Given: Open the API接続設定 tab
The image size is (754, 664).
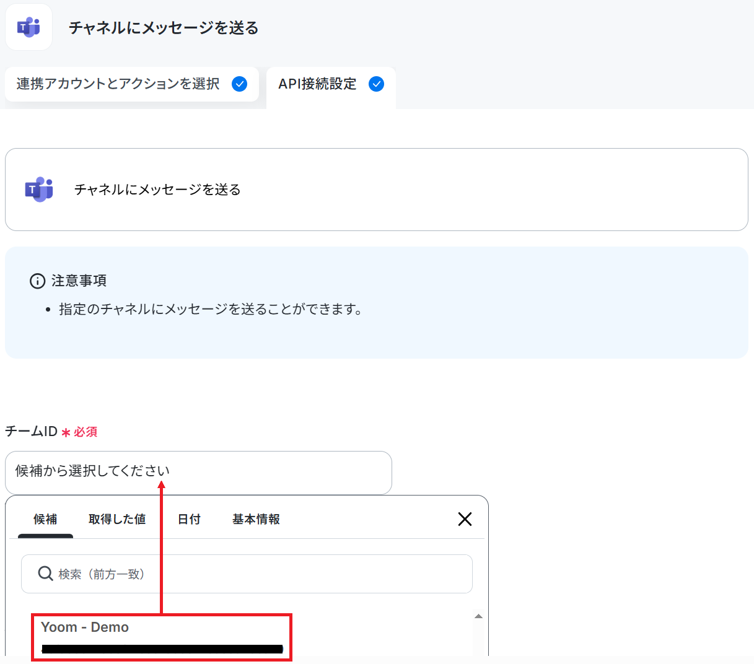Looking at the screenshot, I should pos(331,87).
